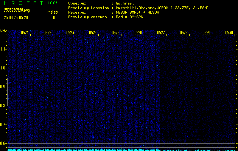Click the Receiving Location field label

[89, 8]
